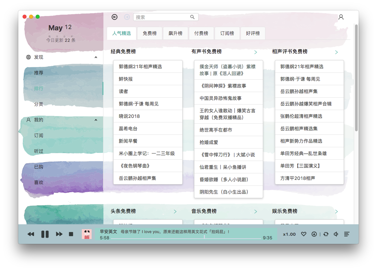Click the 相声评书免费榜 heading
This screenshot has height=270, width=377.
tap(290, 52)
